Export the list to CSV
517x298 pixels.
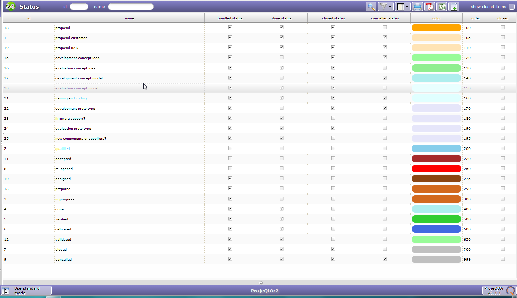coord(442,7)
